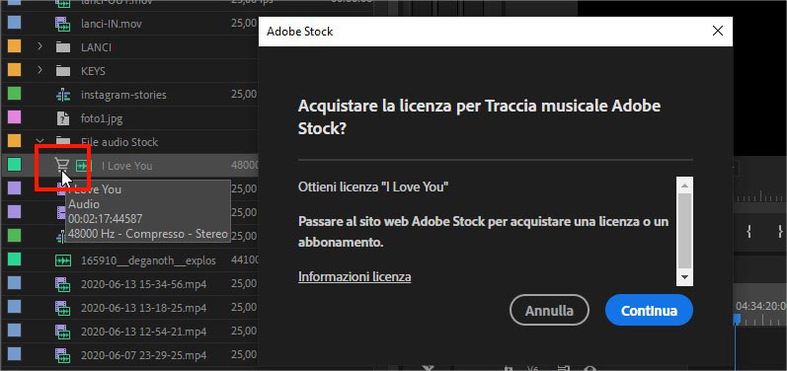Image resolution: width=787 pixels, height=371 pixels.
Task: Click the orange label swatch beside LANCI
Action: (15, 46)
